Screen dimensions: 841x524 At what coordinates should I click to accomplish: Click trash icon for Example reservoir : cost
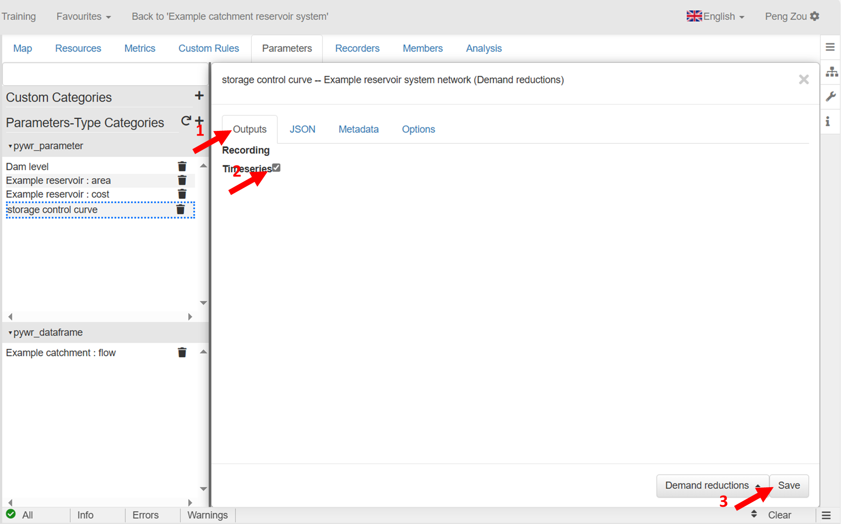[182, 194]
